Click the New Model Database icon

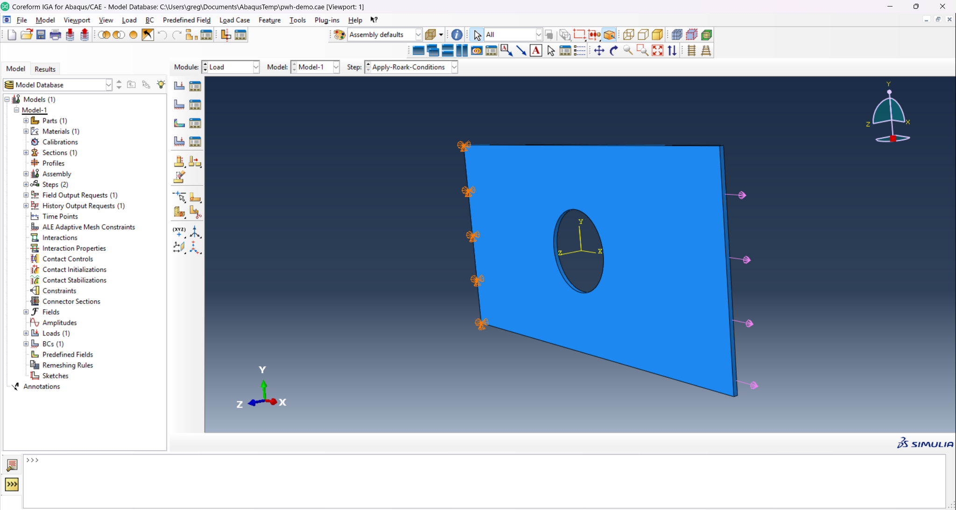12,35
